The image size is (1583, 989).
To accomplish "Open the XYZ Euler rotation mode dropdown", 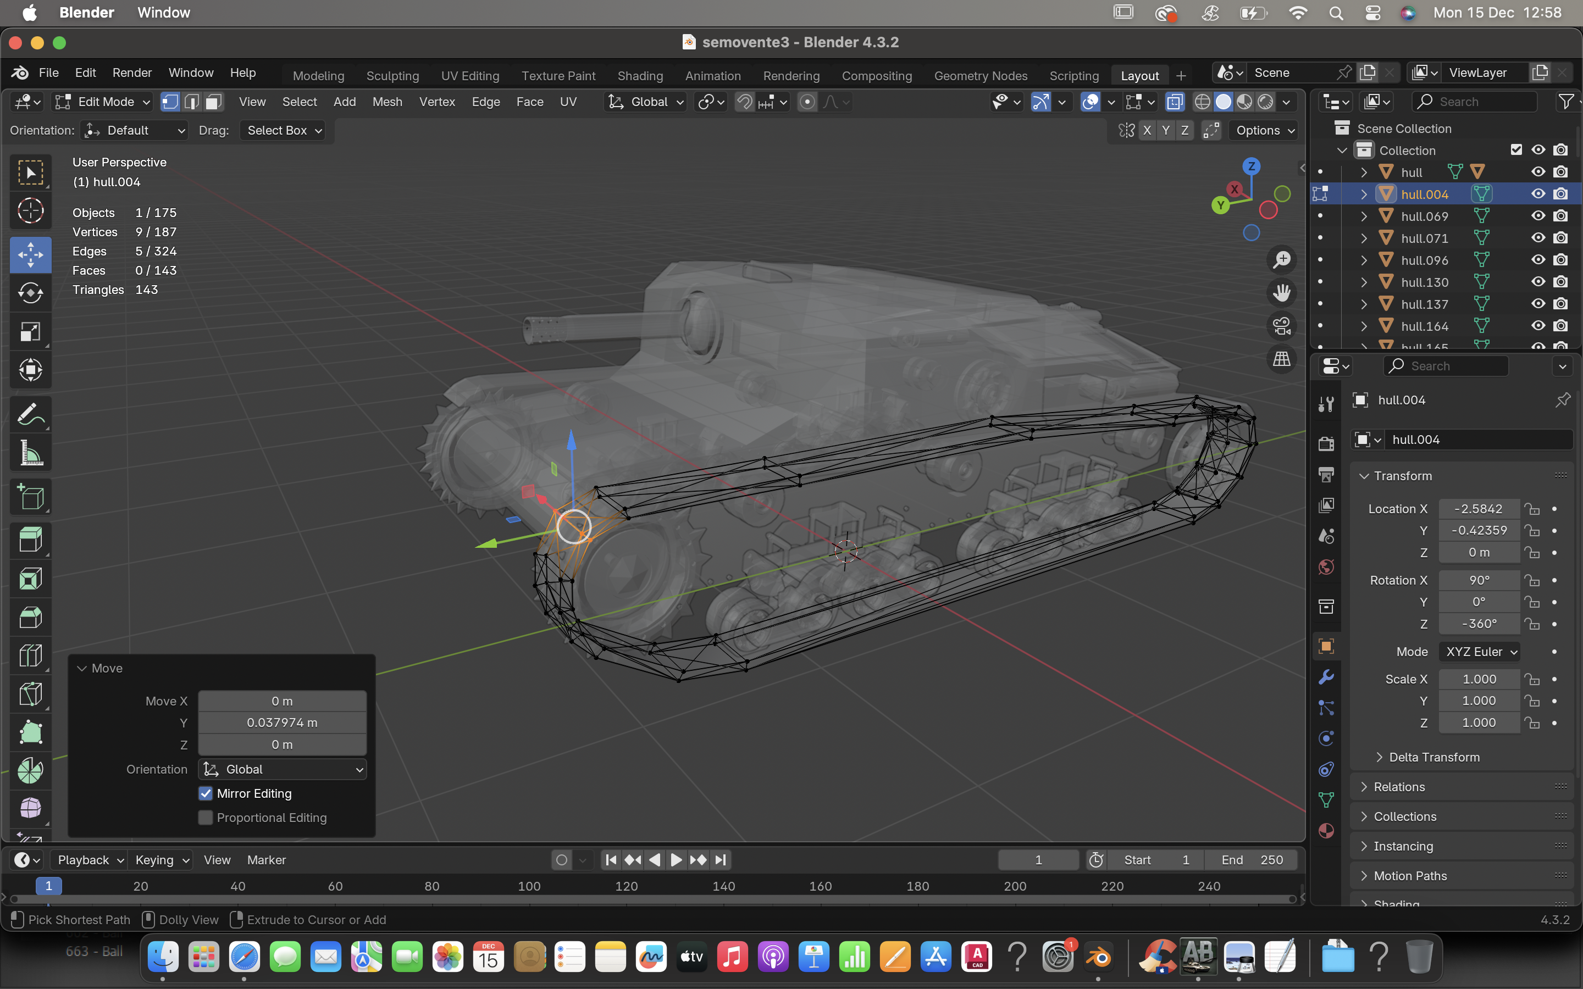I will tap(1480, 652).
